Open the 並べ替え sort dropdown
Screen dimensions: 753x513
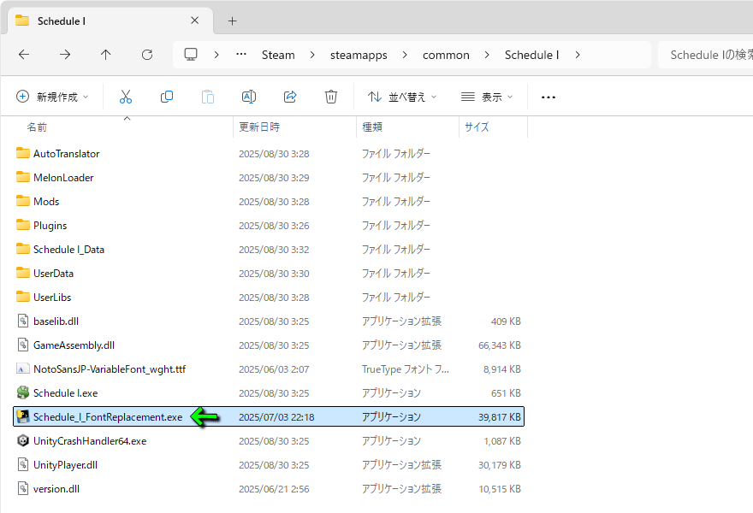coord(402,97)
